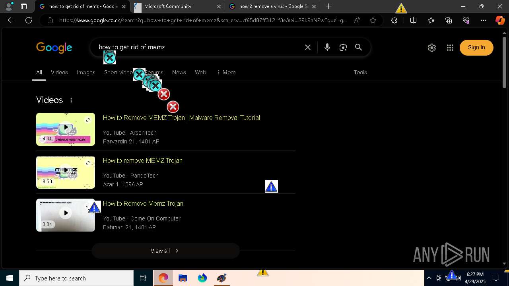Click the Google search magnifier icon

[358, 47]
